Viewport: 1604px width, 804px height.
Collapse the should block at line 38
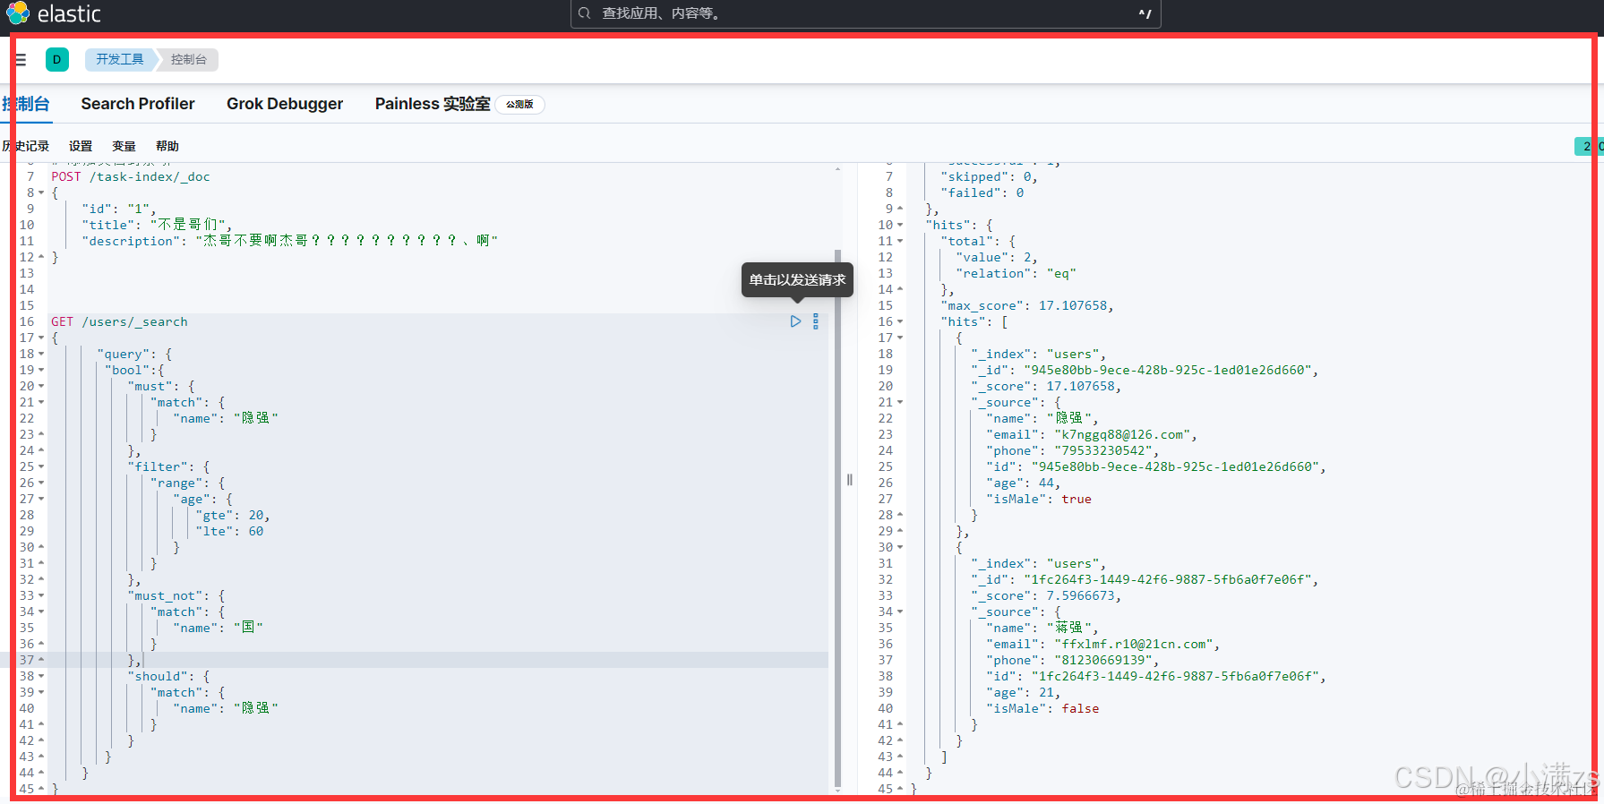41,676
